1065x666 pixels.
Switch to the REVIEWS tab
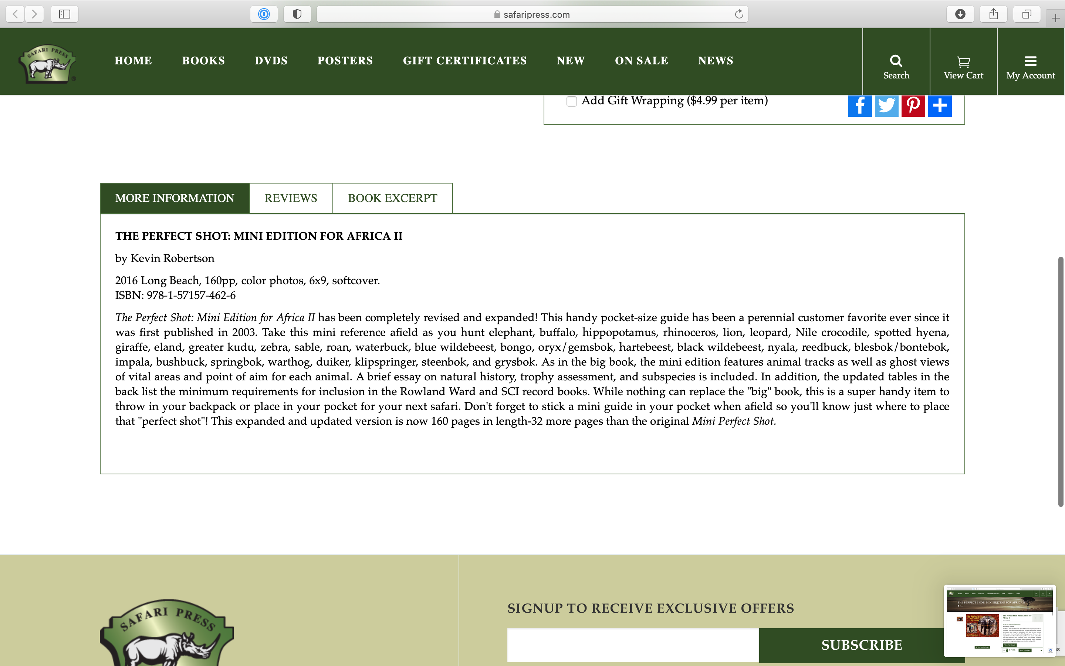[x=291, y=198]
